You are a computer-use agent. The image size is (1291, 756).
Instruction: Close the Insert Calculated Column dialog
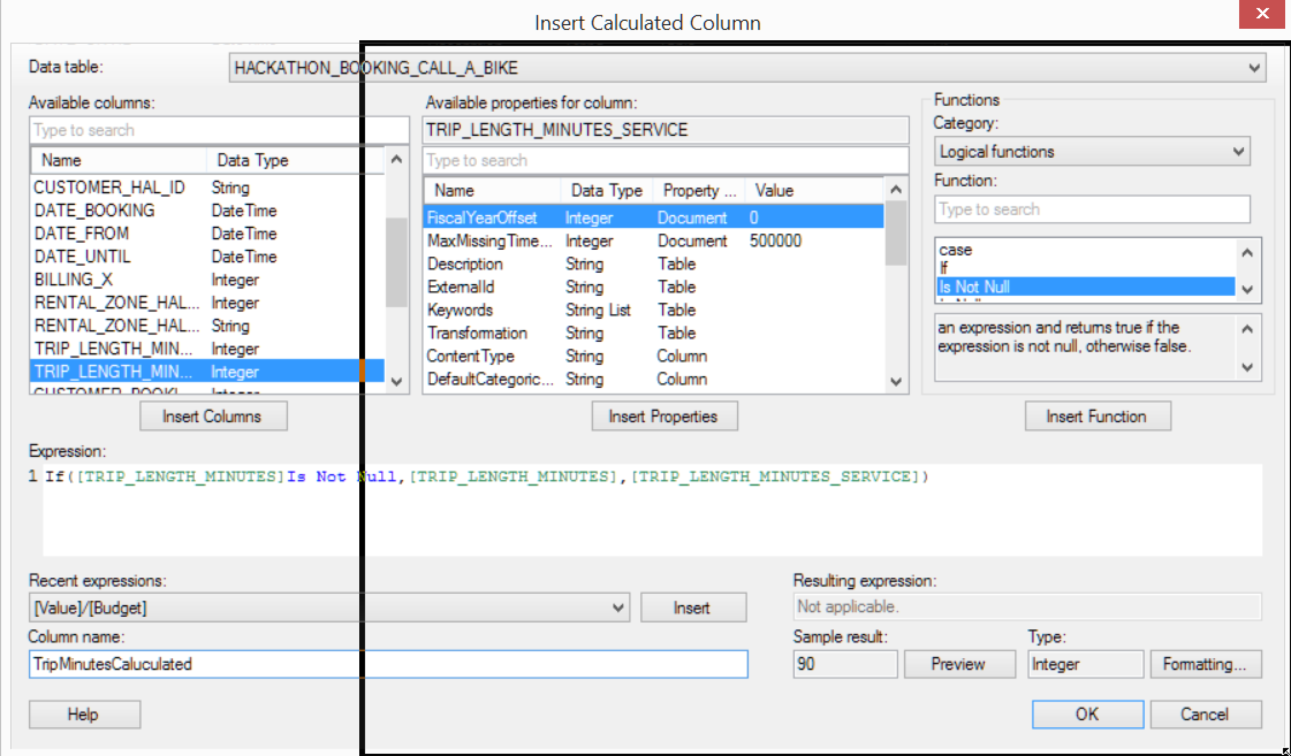click(x=1262, y=14)
